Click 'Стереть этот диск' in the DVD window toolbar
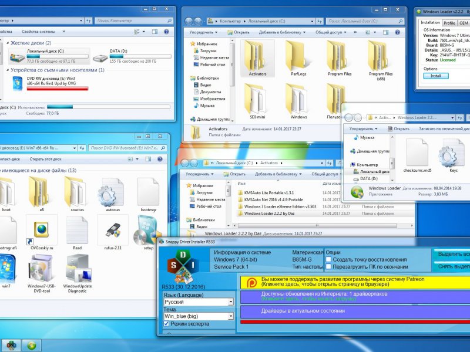Screen dimensions: 470x352 [x=45, y=159]
